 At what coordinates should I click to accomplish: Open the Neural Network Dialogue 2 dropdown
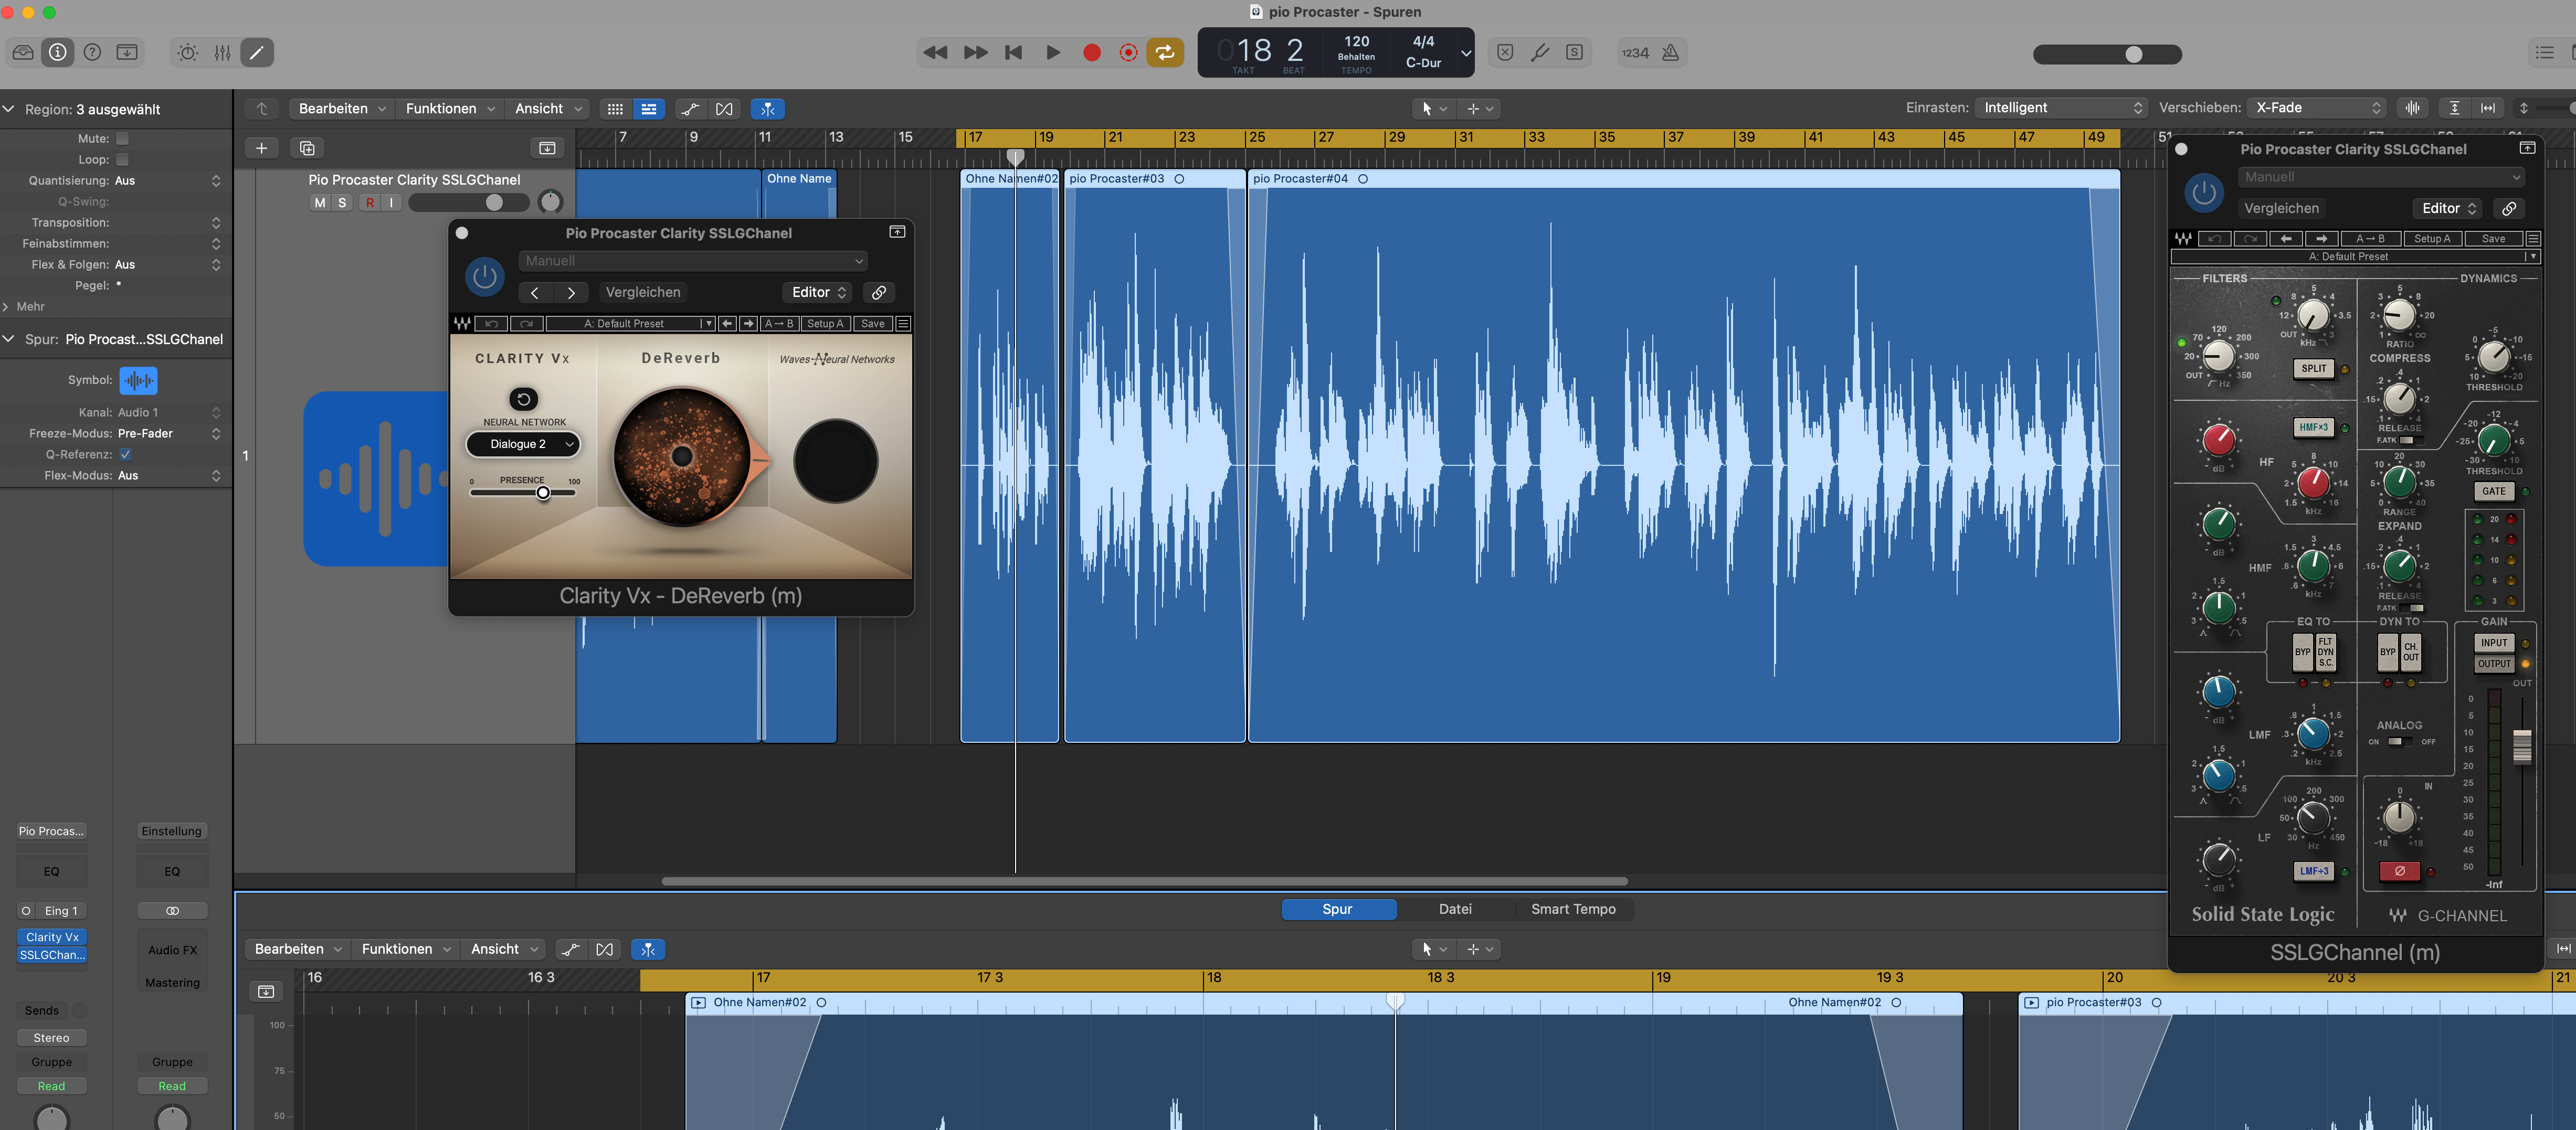click(x=523, y=444)
